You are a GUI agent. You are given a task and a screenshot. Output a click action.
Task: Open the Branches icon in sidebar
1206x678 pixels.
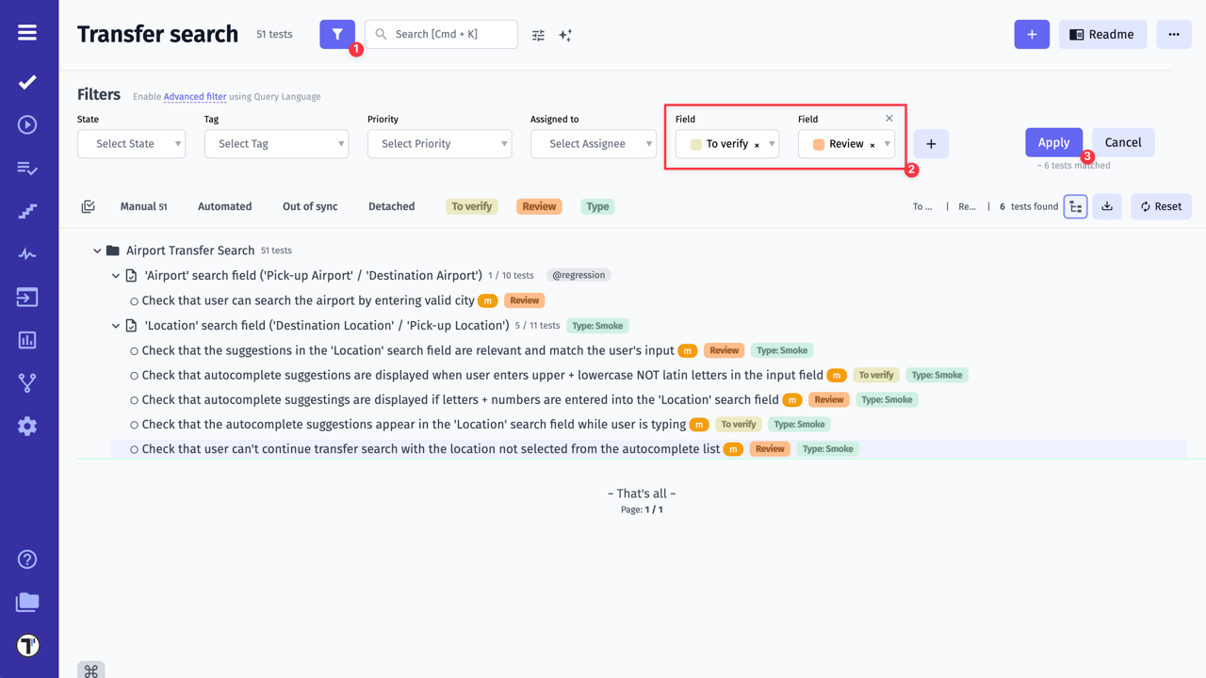27,383
